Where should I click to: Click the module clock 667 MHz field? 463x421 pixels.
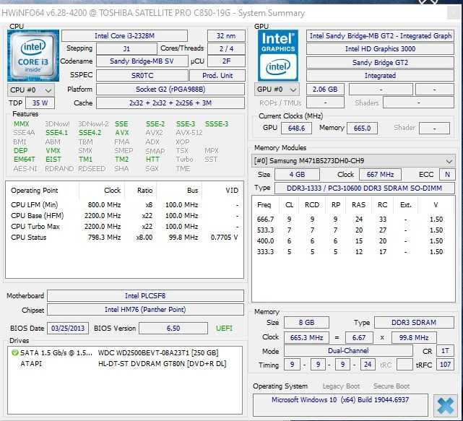click(381, 175)
